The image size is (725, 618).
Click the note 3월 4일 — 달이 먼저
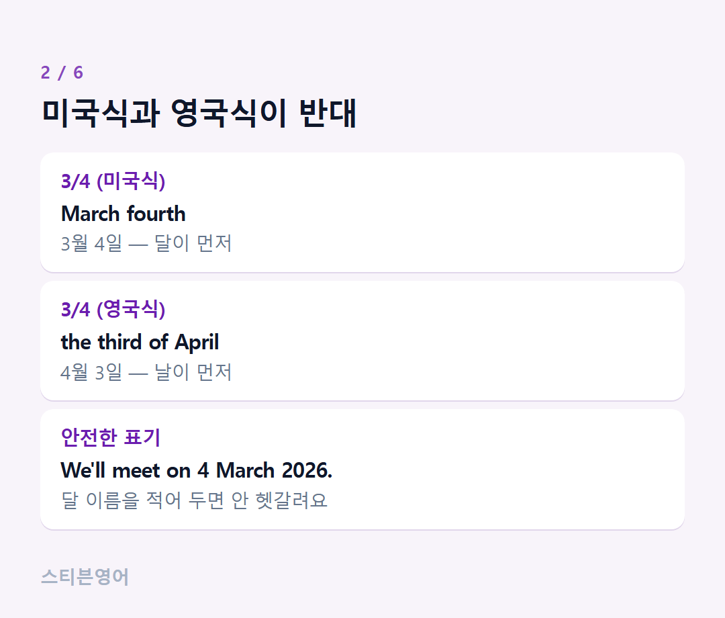click(x=146, y=243)
